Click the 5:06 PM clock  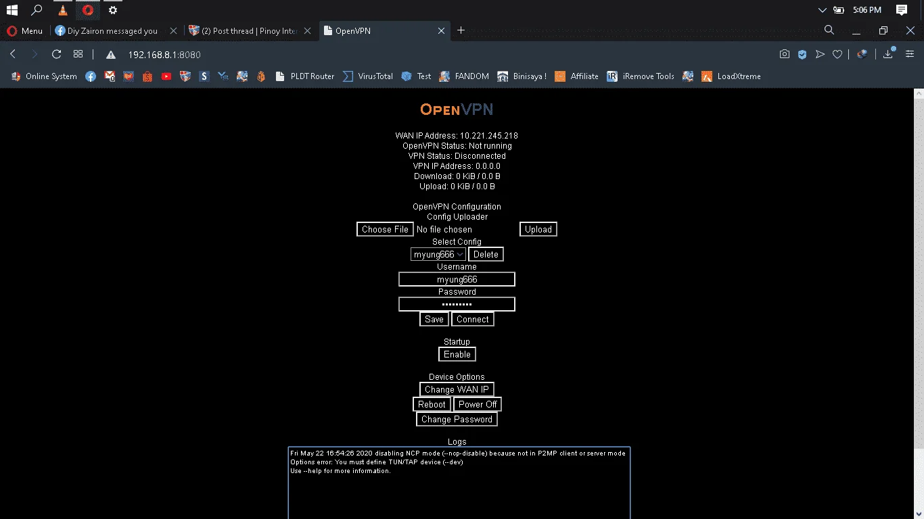867,10
